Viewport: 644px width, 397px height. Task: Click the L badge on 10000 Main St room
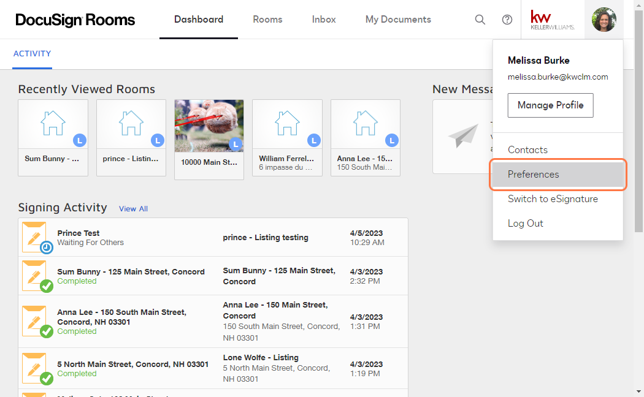pos(236,144)
